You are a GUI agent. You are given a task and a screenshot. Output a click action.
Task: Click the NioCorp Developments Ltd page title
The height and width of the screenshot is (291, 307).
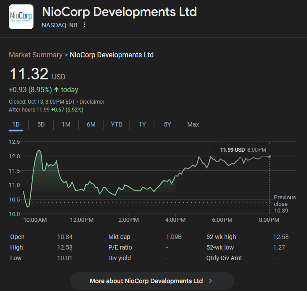coord(119,12)
